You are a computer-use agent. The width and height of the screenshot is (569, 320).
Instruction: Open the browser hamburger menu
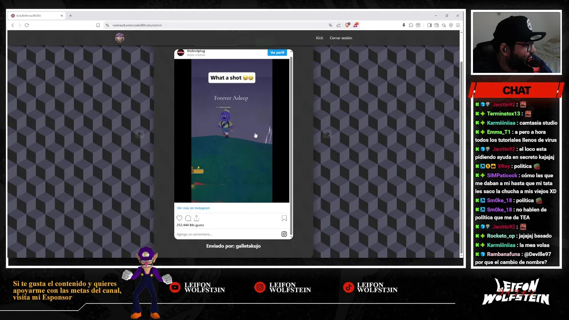(x=458, y=25)
